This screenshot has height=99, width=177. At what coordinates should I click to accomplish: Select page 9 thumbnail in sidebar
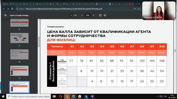click(19, 38)
